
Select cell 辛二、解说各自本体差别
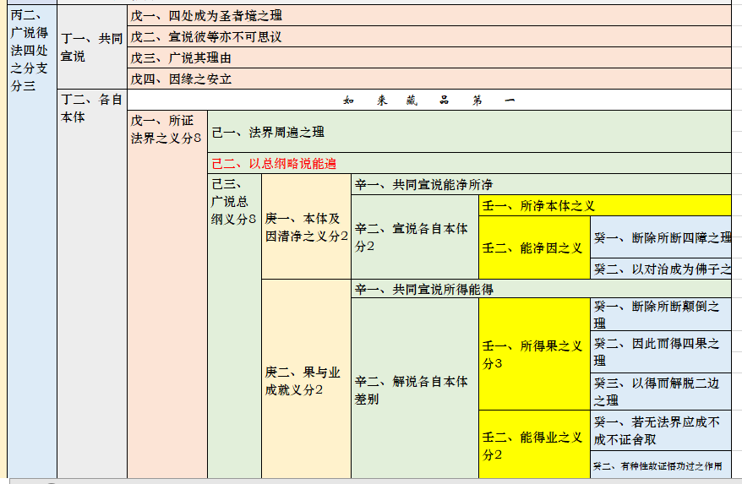coord(415,388)
